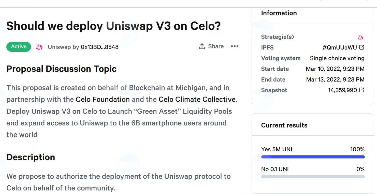Open the Uniswap space name link
The width and height of the screenshot is (377, 194).
[59, 47]
